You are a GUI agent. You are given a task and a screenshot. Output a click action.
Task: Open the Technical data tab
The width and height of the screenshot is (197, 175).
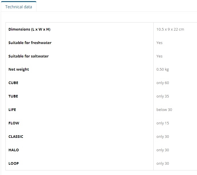click(19, 7)
